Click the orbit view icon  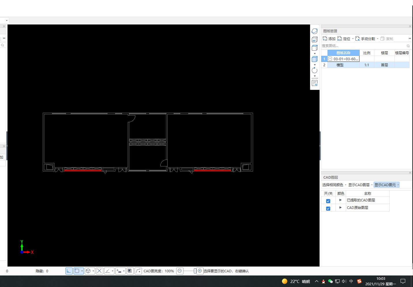[315, 31]
